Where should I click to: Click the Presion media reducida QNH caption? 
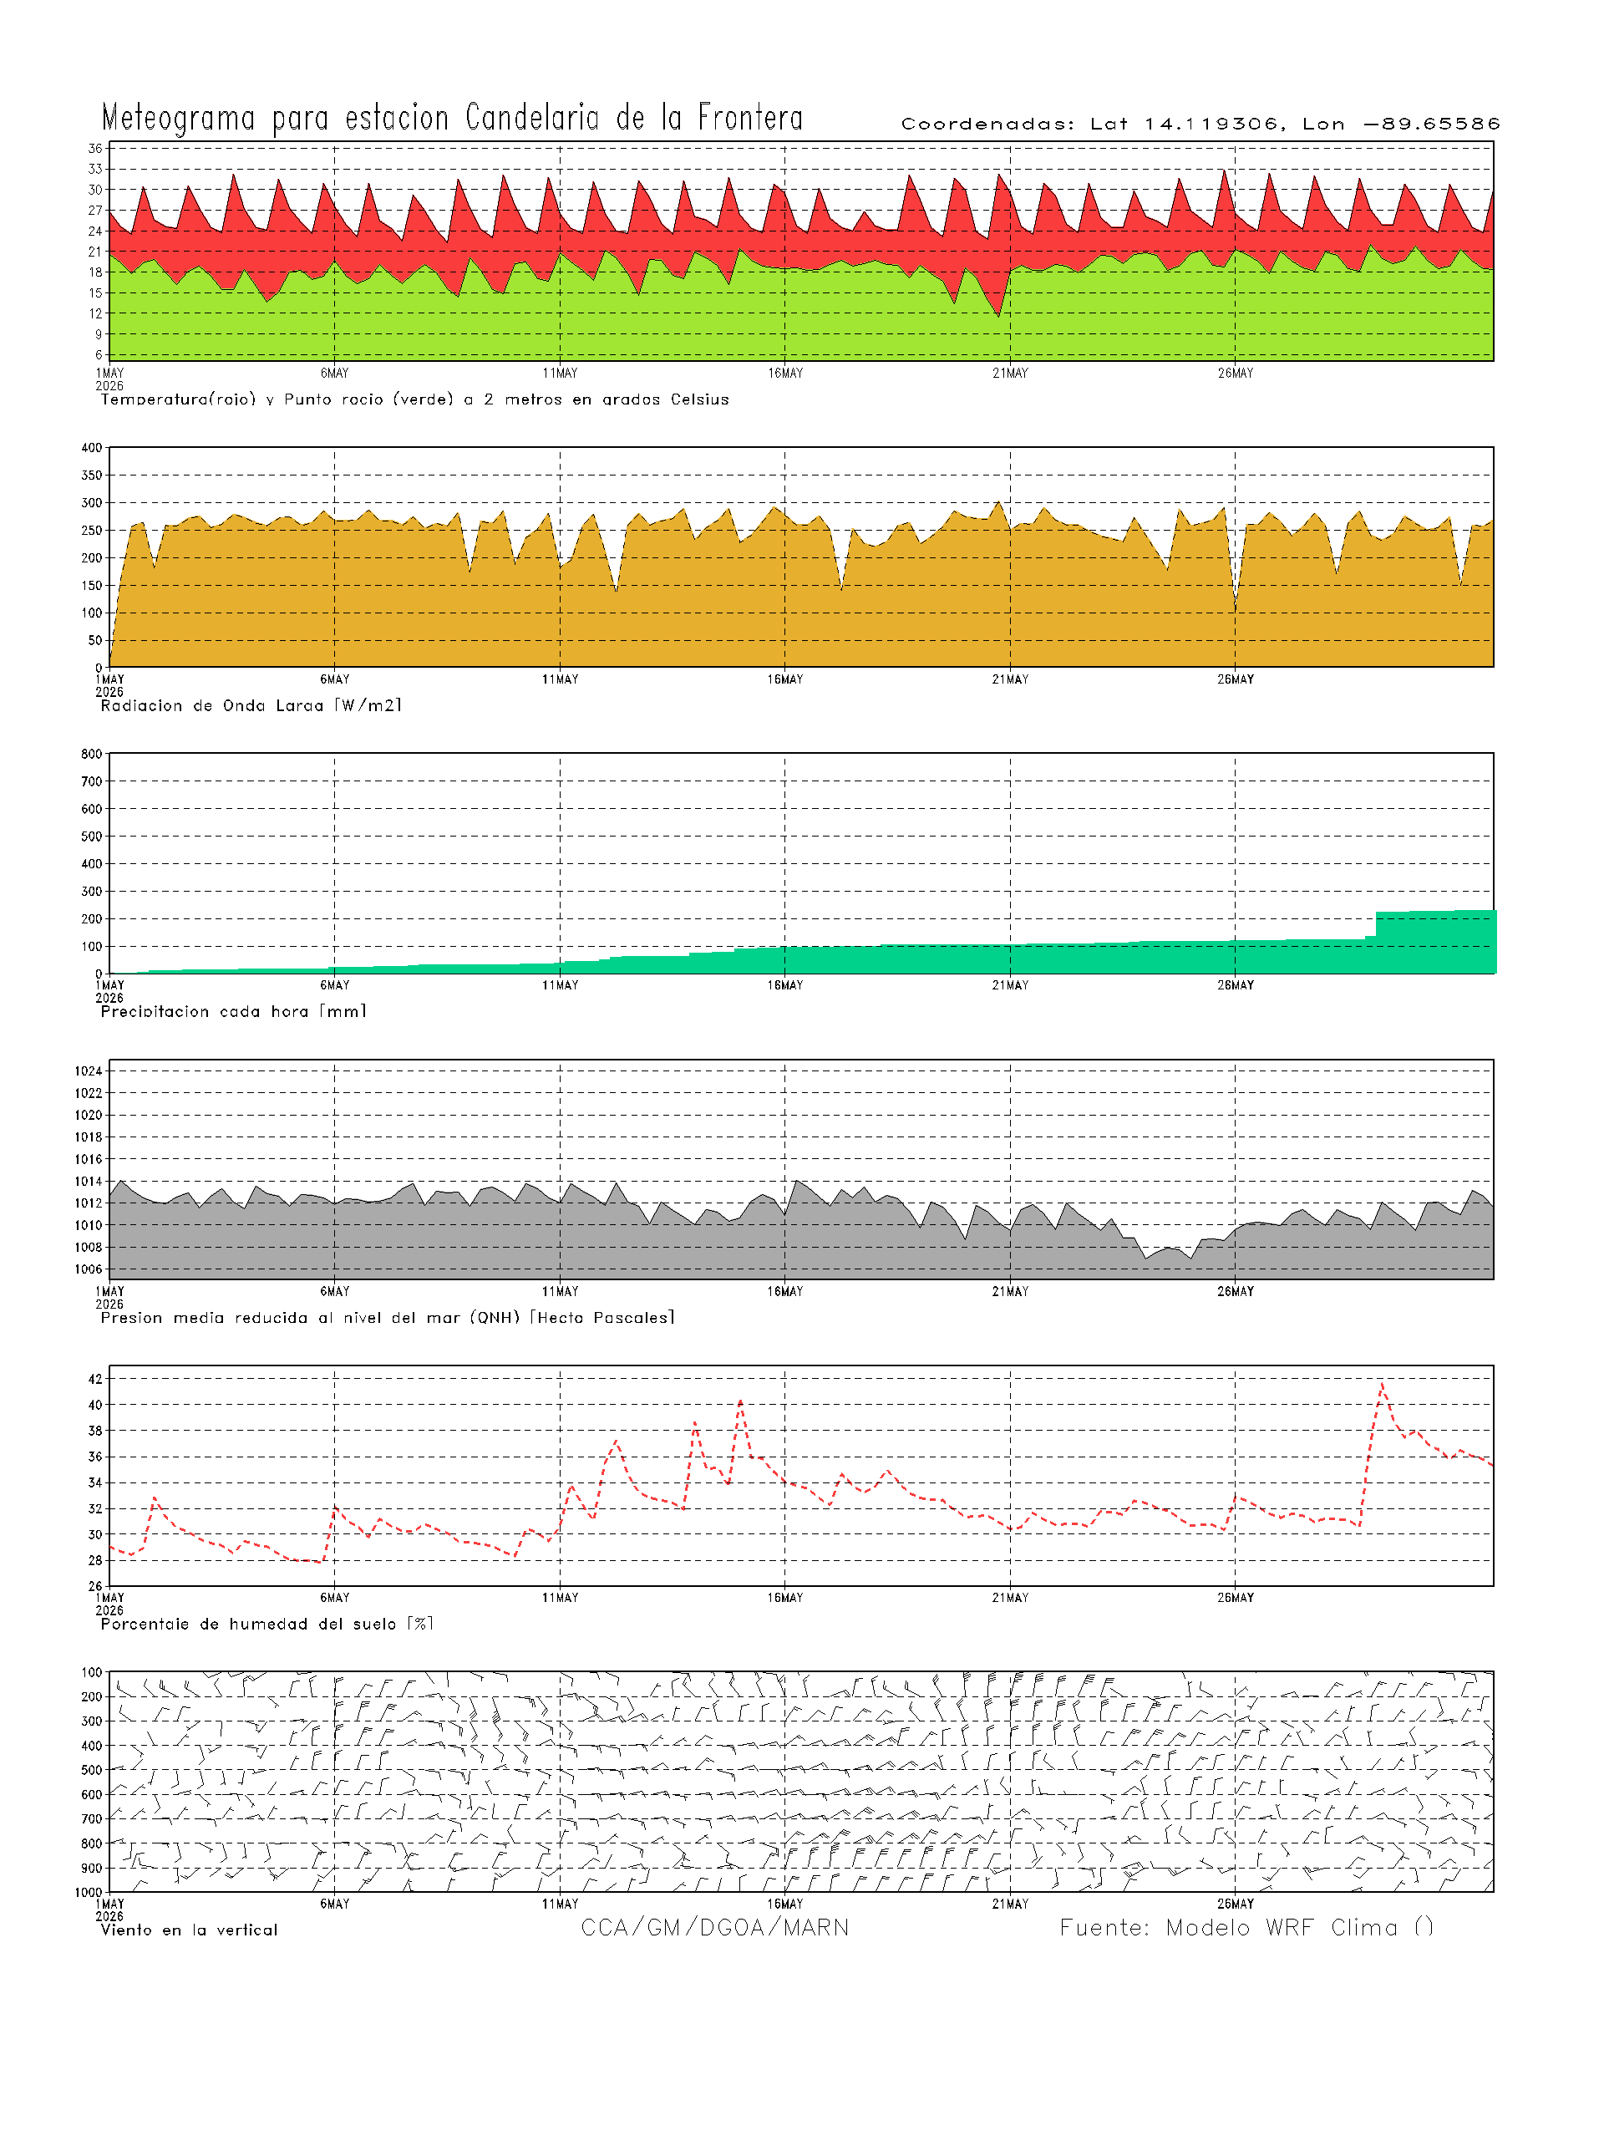[x=387, y=1318]
